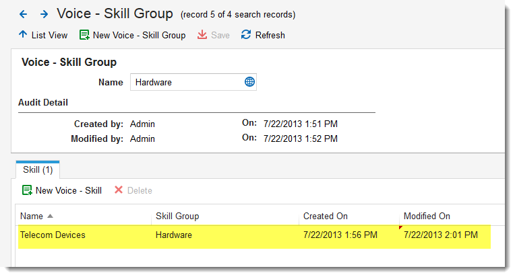The height and width of the screenshot is (277, 515).
Task: Click the New Voice - Skill Group icon
Action: pyautogui.click(x=84, y=35)
